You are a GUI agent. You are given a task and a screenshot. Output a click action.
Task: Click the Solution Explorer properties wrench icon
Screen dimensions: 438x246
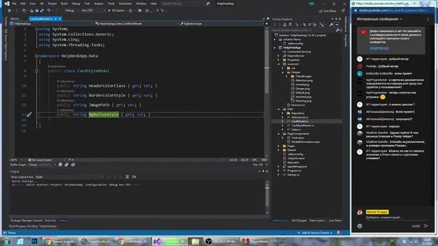click(x=331, y=25)
